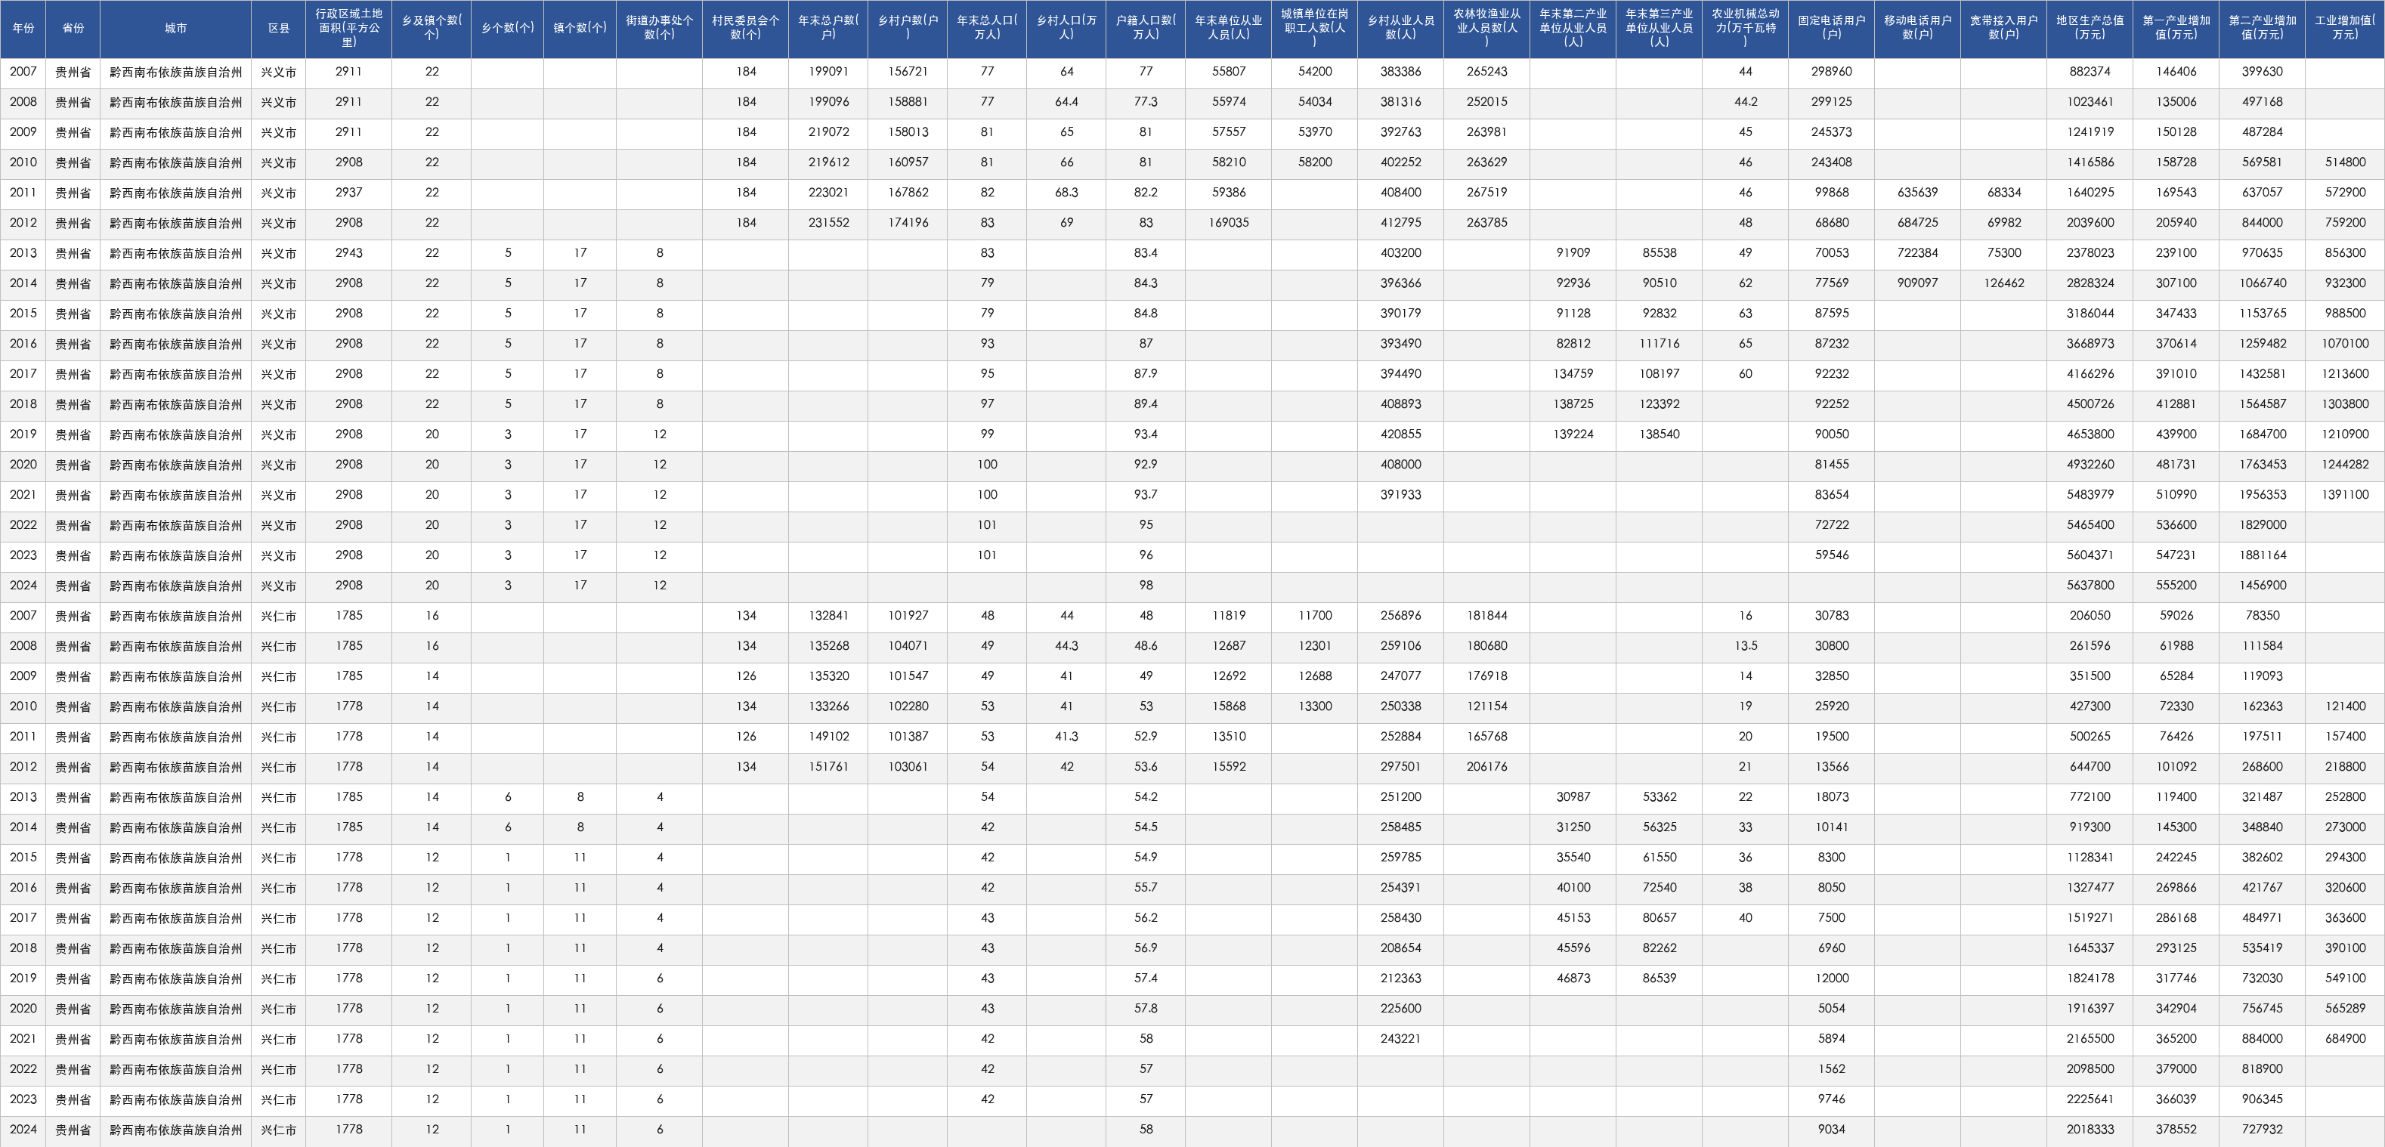Click the cell with value 169035
Screen dimensions: 2385x1147
click(x=1229, y=222)
